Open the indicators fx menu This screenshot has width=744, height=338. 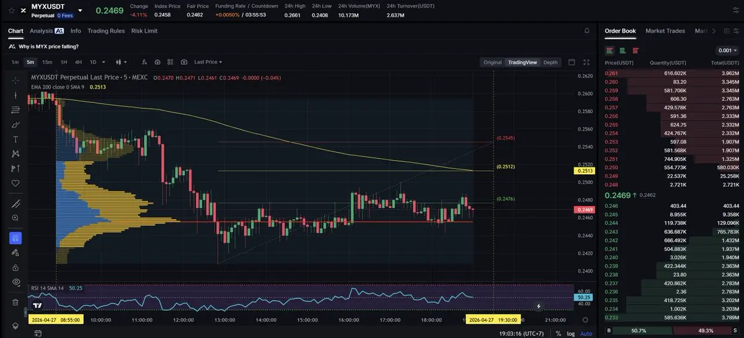pos(144,62)
